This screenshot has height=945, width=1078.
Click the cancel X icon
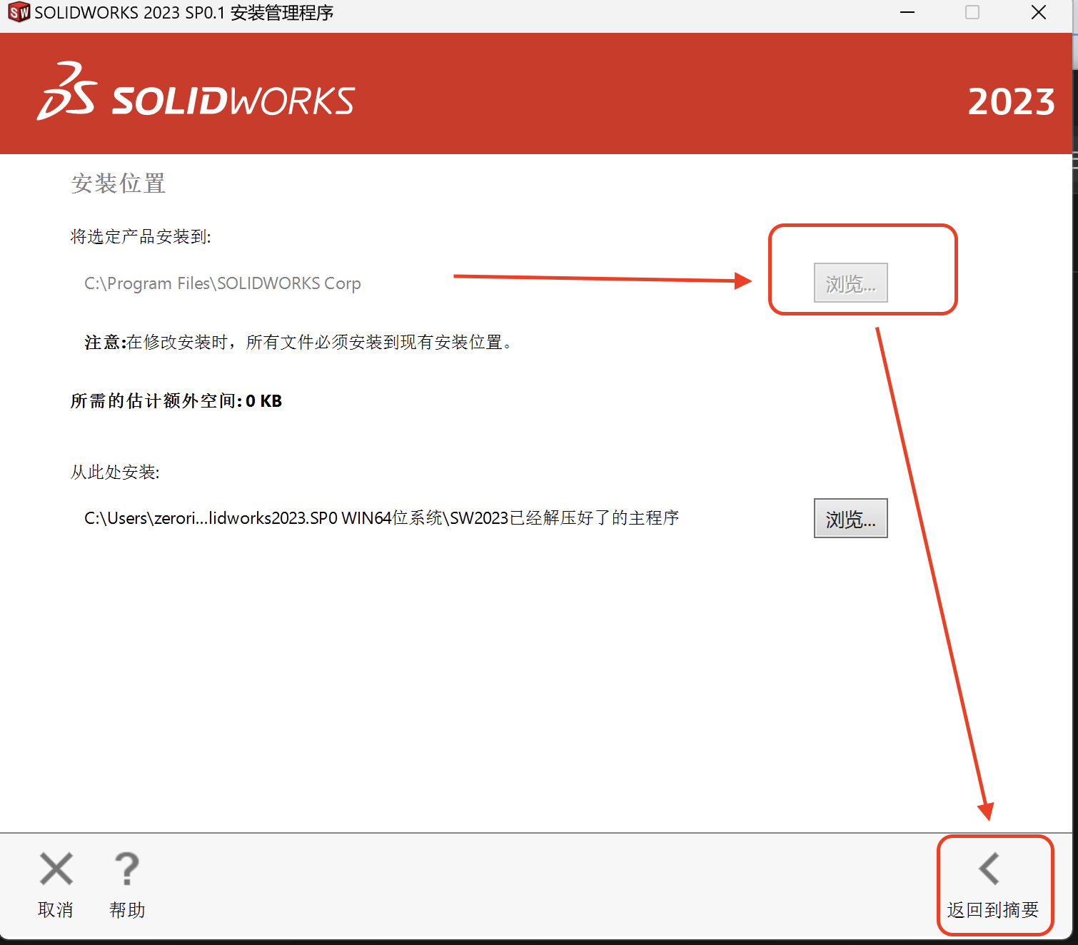56,869
